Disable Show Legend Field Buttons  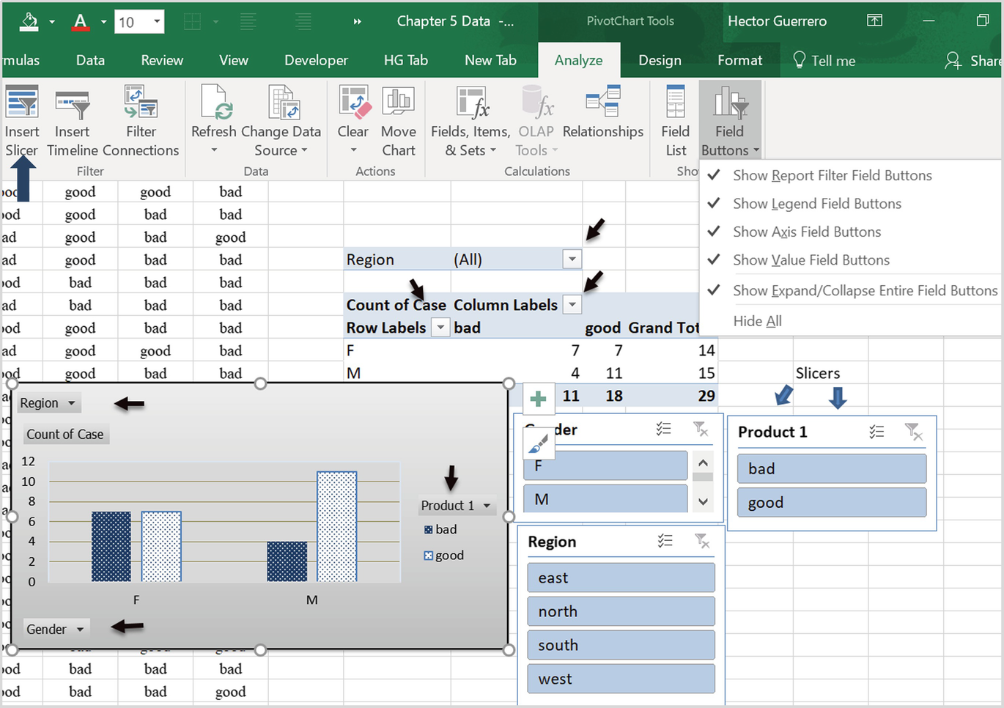(816, 204)
